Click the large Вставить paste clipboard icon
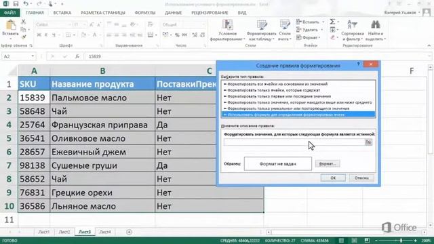434x244 pixels. 11,26
